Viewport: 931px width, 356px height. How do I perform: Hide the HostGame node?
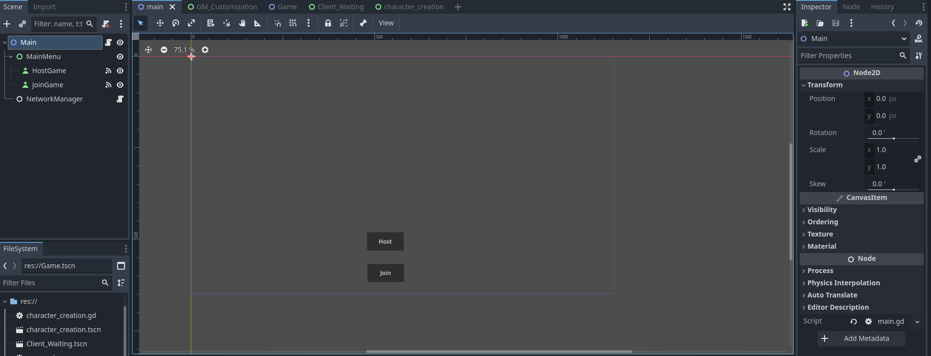(x=120, y=71)
